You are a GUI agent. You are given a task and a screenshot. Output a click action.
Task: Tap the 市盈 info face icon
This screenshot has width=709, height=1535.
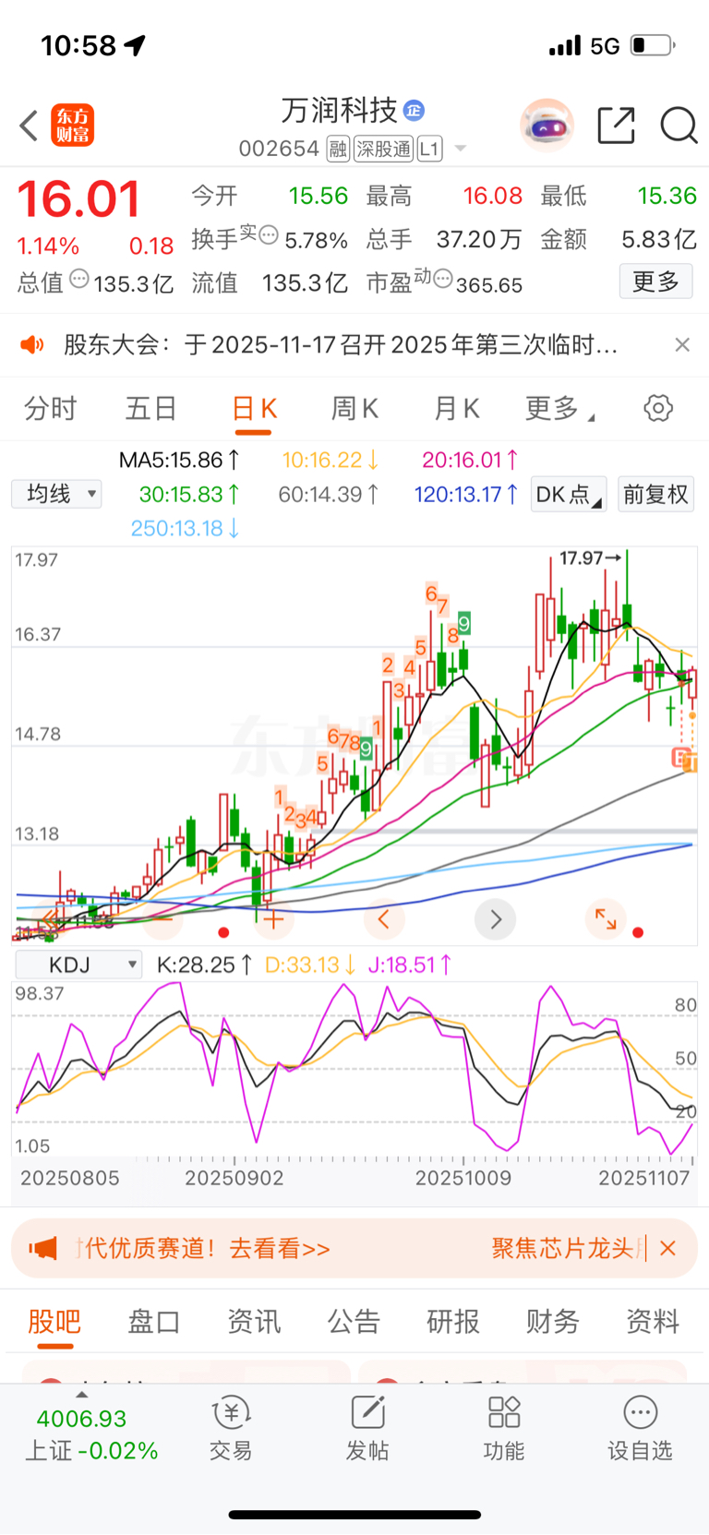tap(442, 278)
